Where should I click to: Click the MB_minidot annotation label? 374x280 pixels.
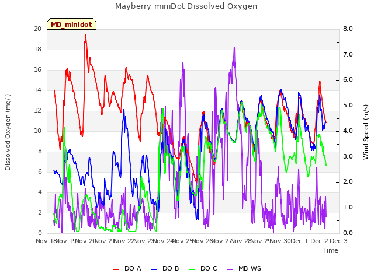click(71, 24)
